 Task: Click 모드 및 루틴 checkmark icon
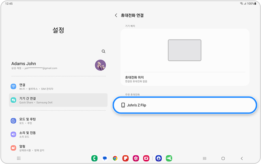[13, 120]
